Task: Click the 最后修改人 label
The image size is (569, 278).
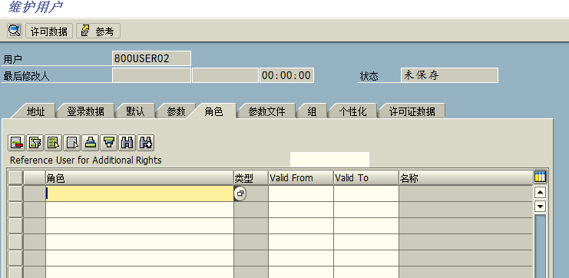Action: tap(26, 76)
